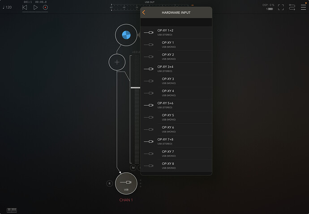Select OP-XY 4 mono input
The width and height of the screenshot is (309, 214).
pyautogui.click(x=176, y=93)
